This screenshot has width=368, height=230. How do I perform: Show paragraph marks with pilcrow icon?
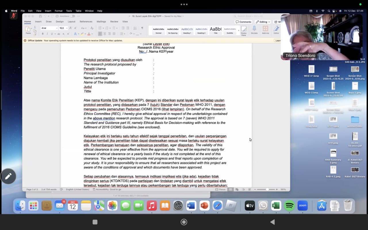(142, 28)
